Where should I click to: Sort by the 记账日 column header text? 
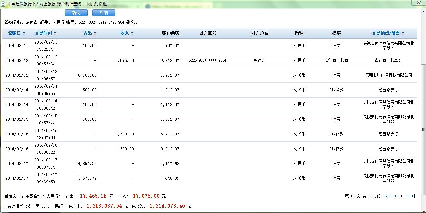coord(14,33)
